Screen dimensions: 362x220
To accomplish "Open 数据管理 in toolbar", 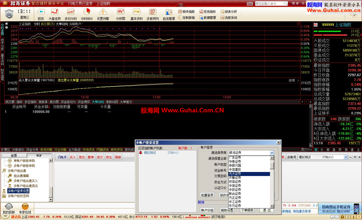I will (x=208, y=18).
